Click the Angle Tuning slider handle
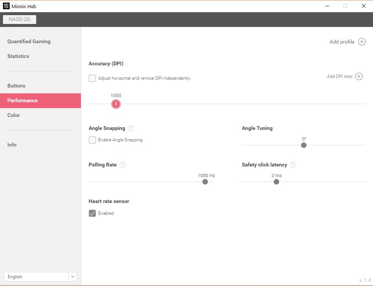Image resolution: width=373 pixels, height=286 pixels. (x=304, y=145)
